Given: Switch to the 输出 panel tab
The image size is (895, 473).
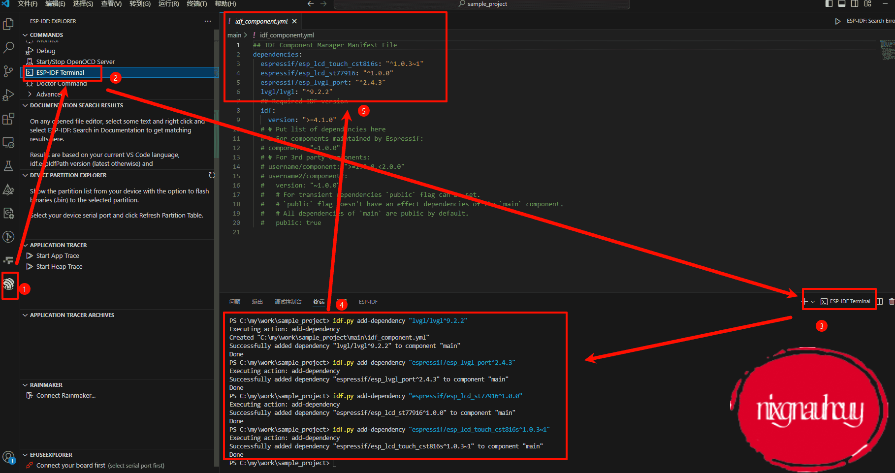Looking at the screenshot, I should click(257, 302).
